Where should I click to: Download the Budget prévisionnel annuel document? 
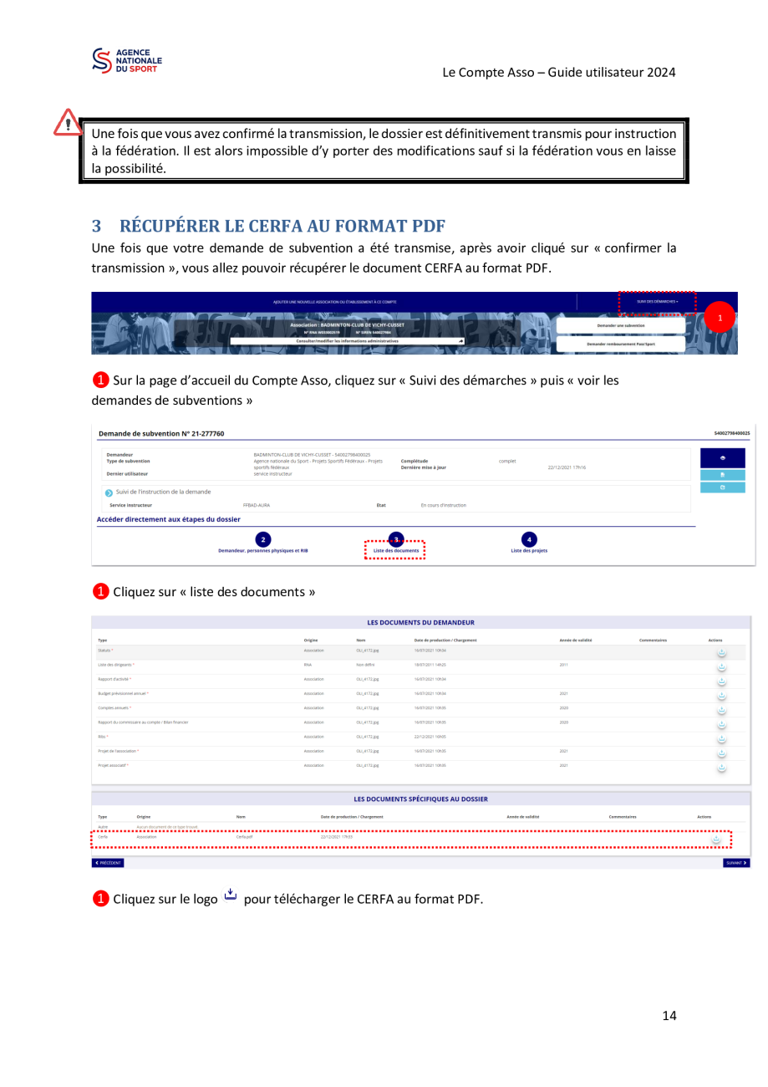[722, 696]
